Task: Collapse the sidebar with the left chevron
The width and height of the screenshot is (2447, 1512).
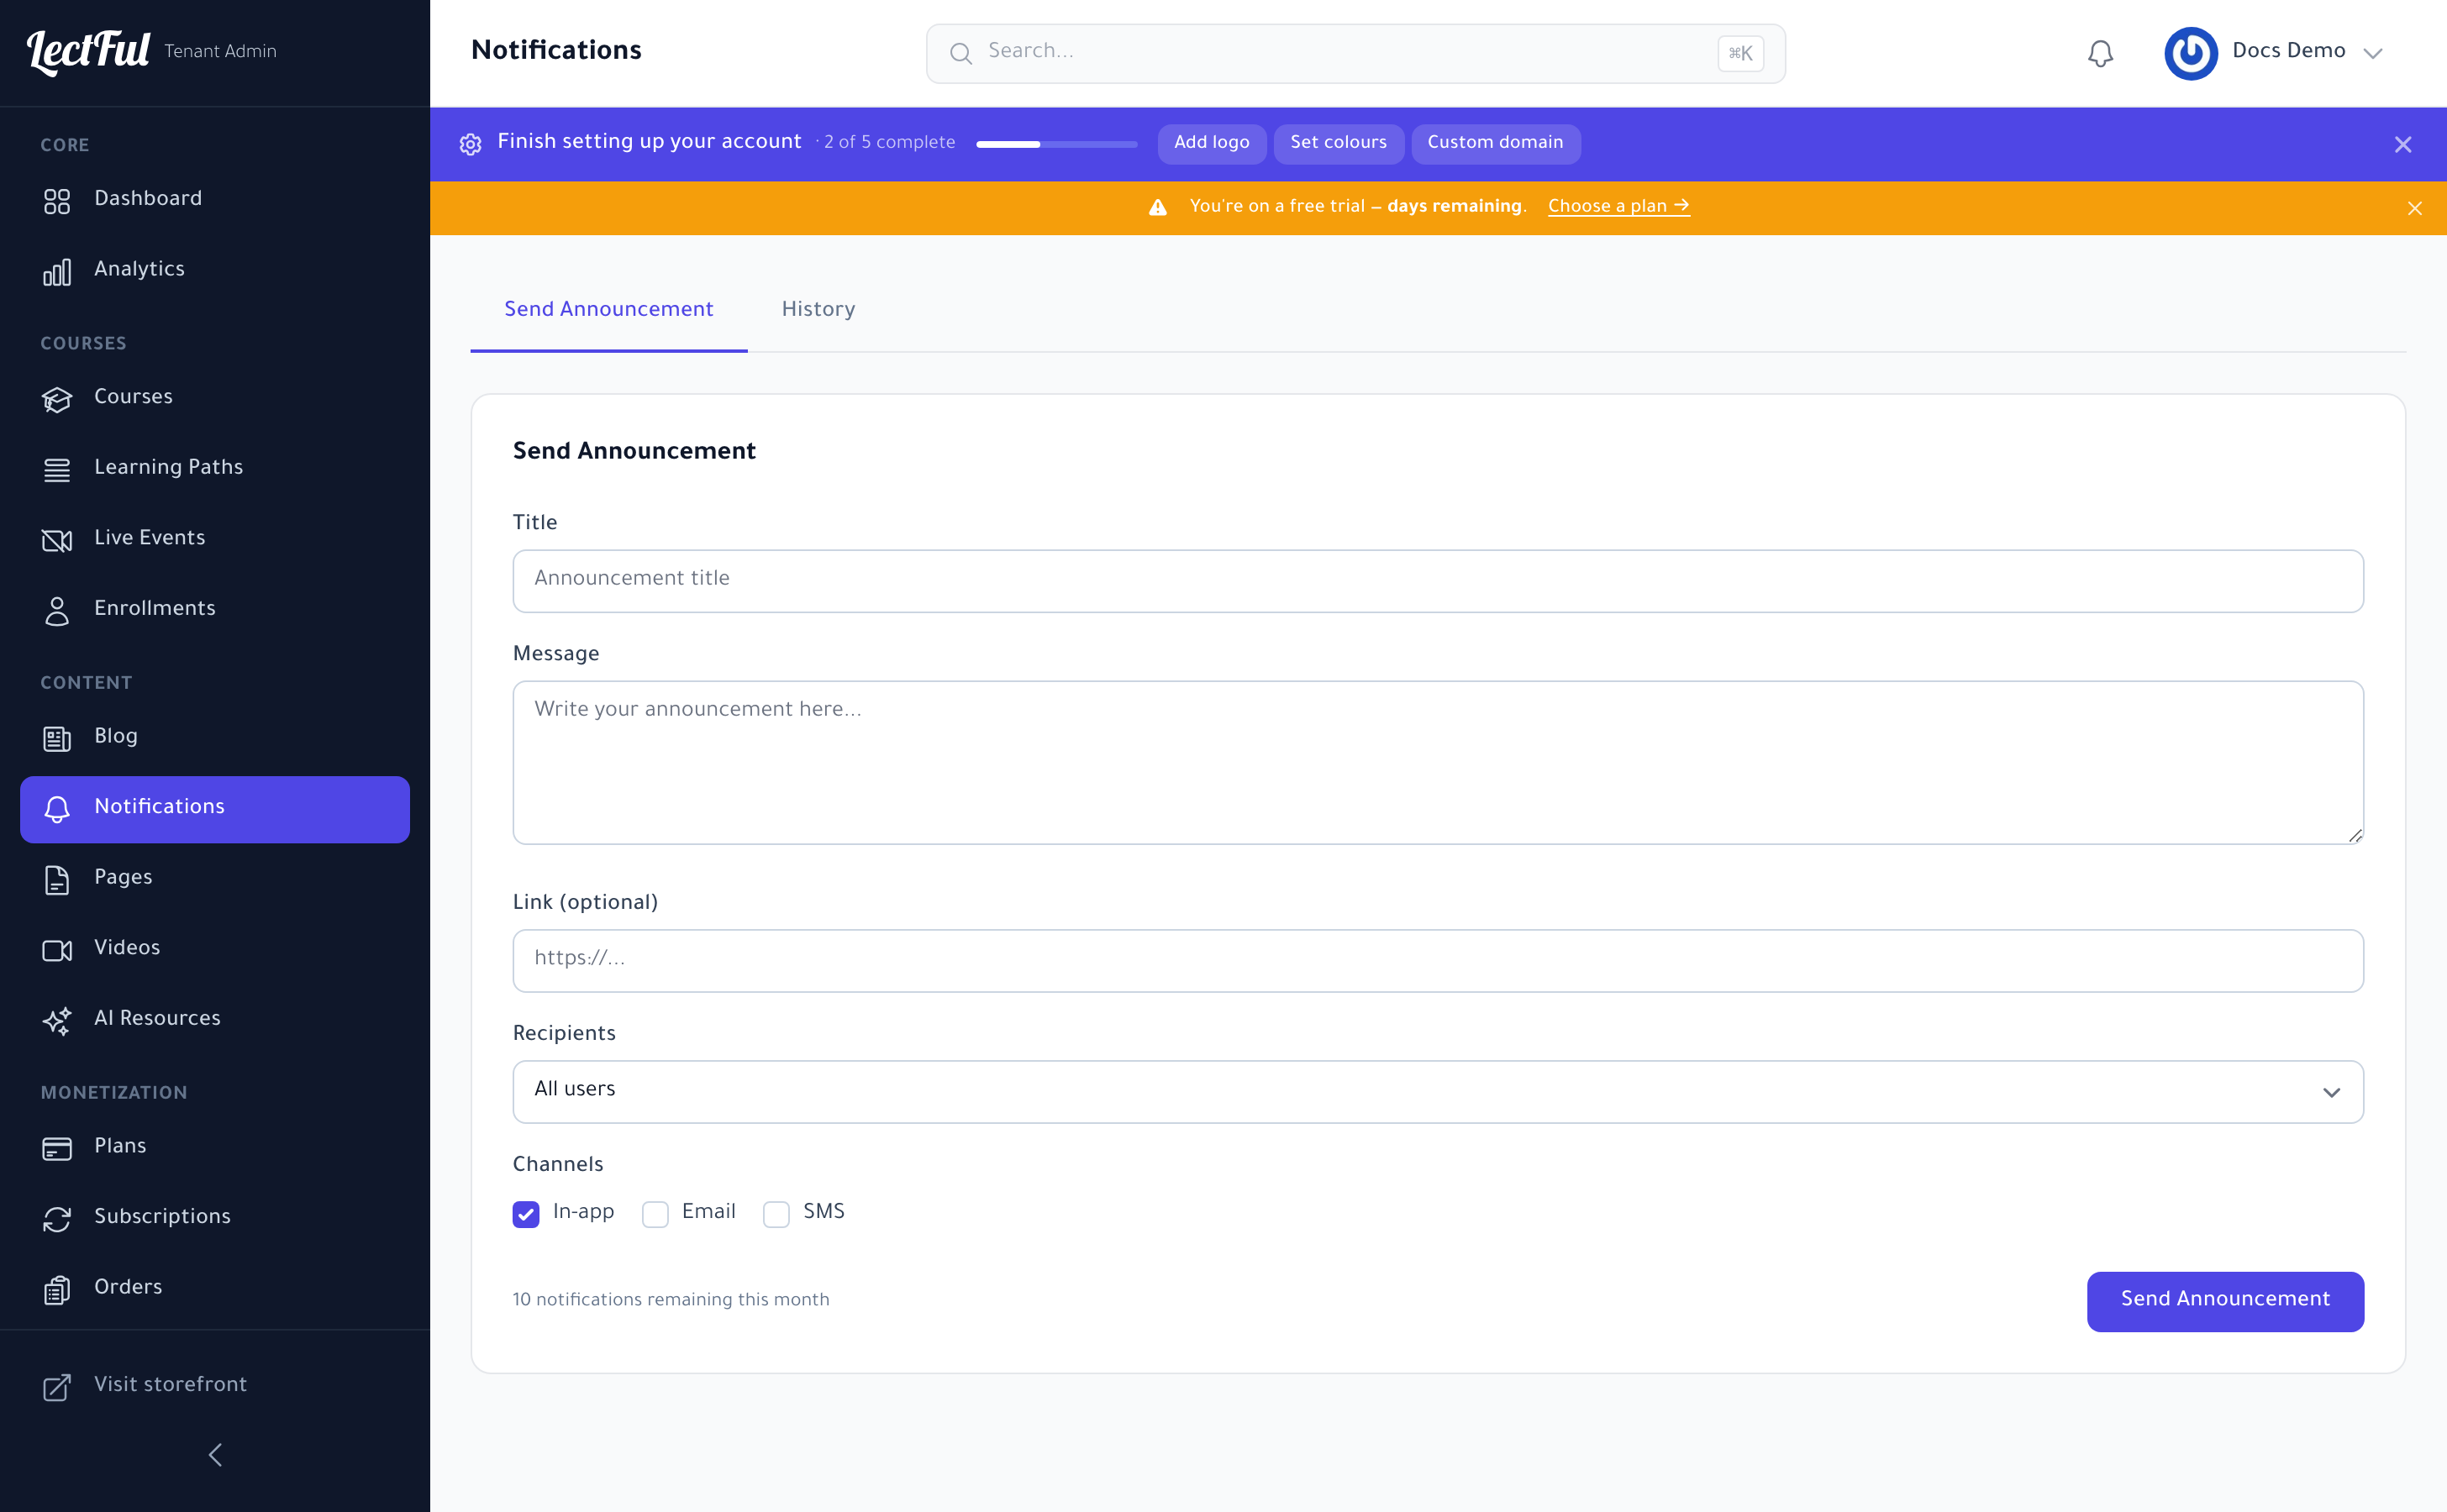Action: point(215,1455)
